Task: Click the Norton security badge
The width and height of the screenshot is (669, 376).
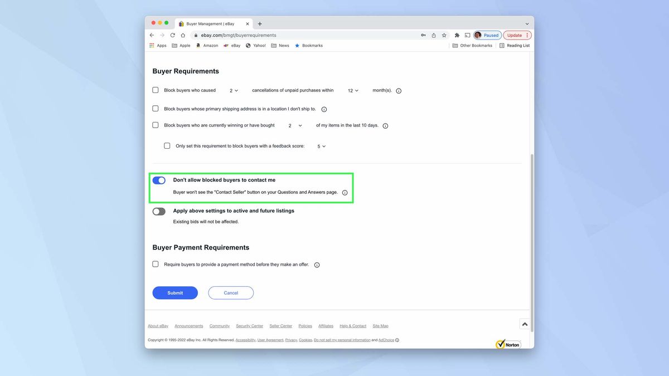Action: coord(508,344)
